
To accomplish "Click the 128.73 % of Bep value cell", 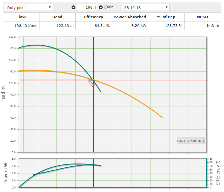I will tap(167, 26).
